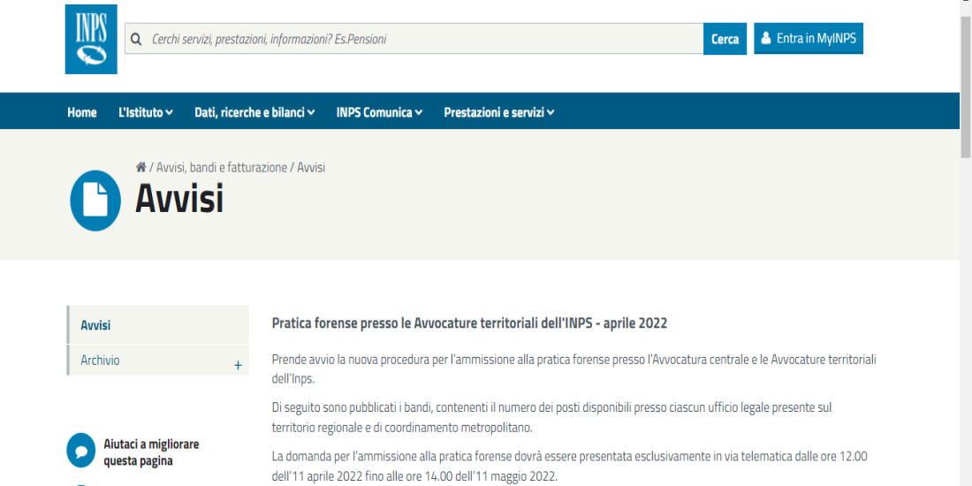Click paragraph starting Prende avvio la nuova
This screenshot has height=486, width=972.
click(574, 369)
